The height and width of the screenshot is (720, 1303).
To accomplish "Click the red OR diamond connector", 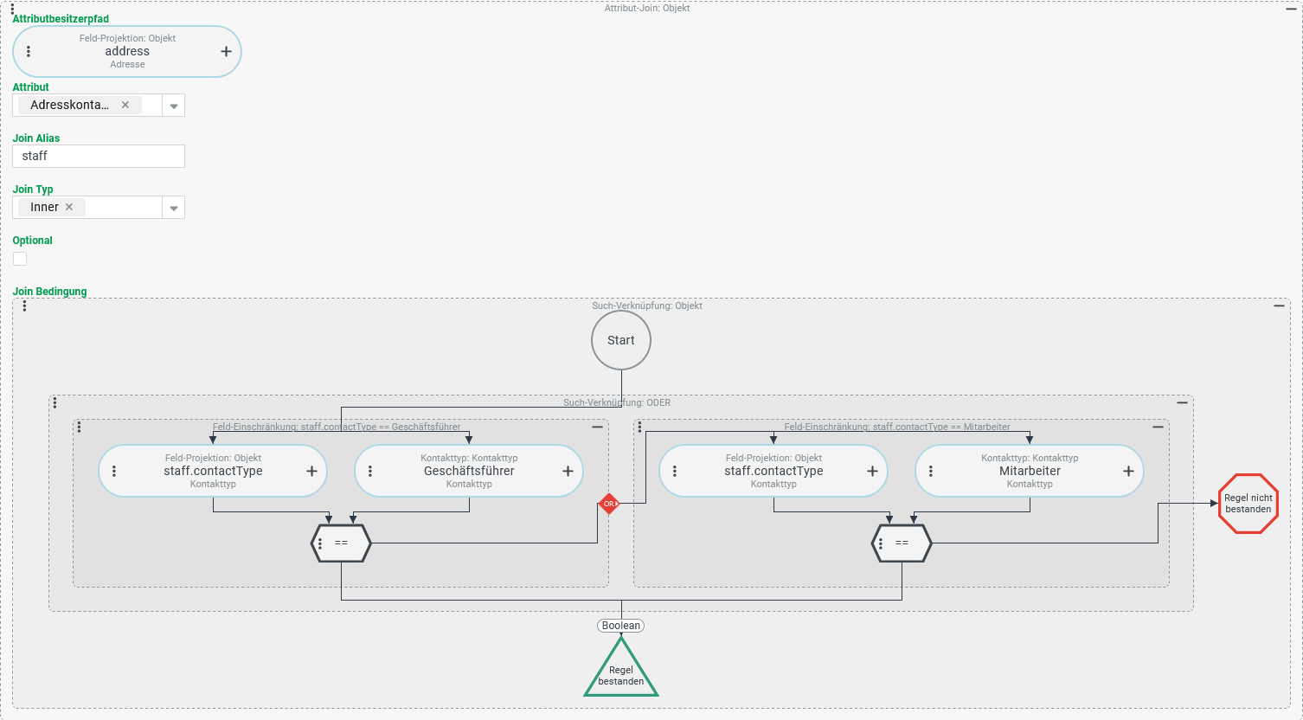I will 609,504.
